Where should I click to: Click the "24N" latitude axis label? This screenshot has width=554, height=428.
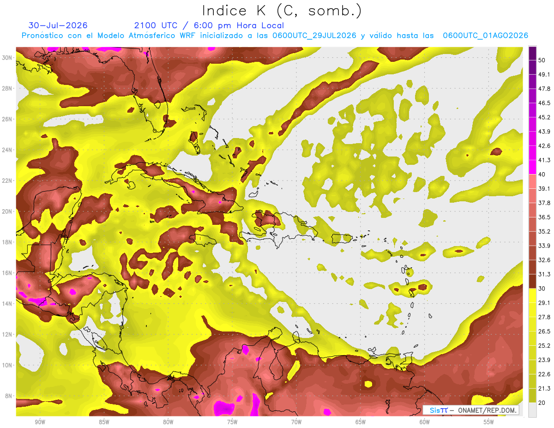click(7, 150)
